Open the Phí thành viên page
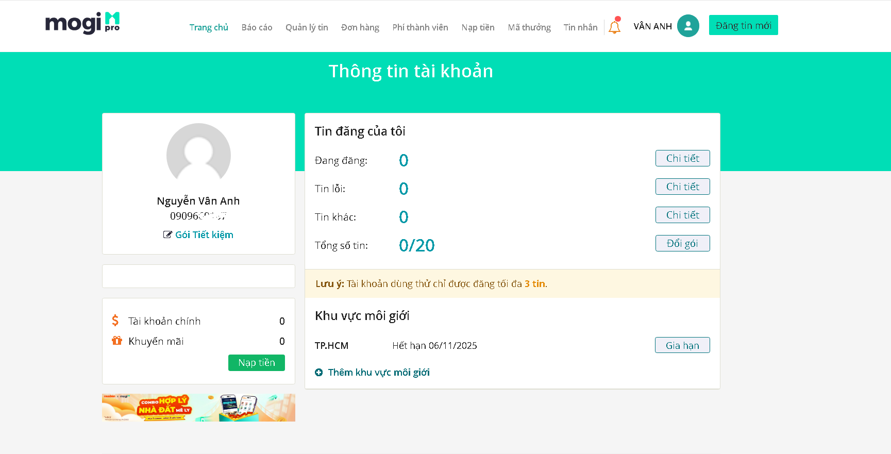 [420, 27]
